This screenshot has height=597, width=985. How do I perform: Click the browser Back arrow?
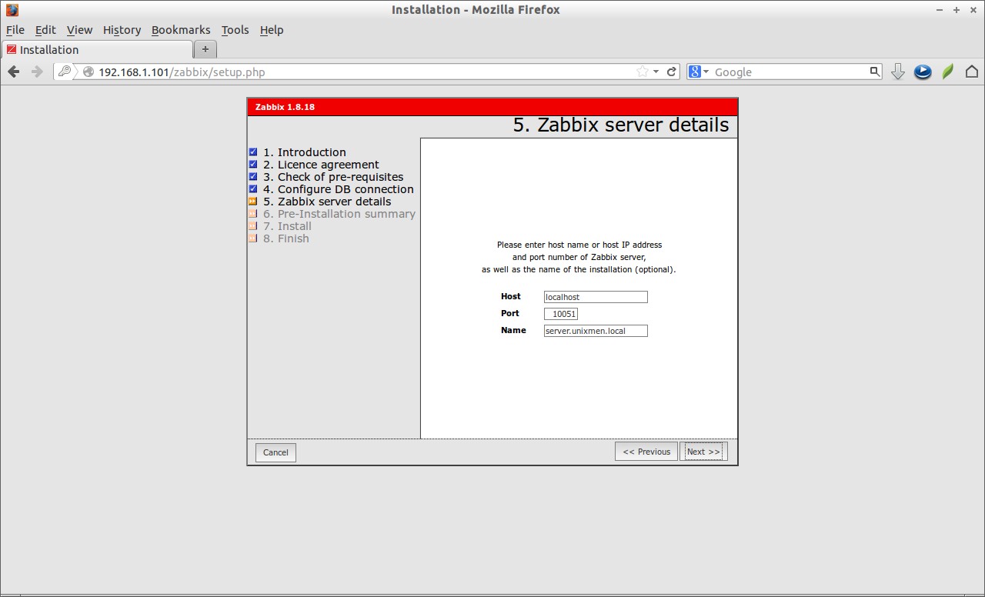[x=13, y=72]
